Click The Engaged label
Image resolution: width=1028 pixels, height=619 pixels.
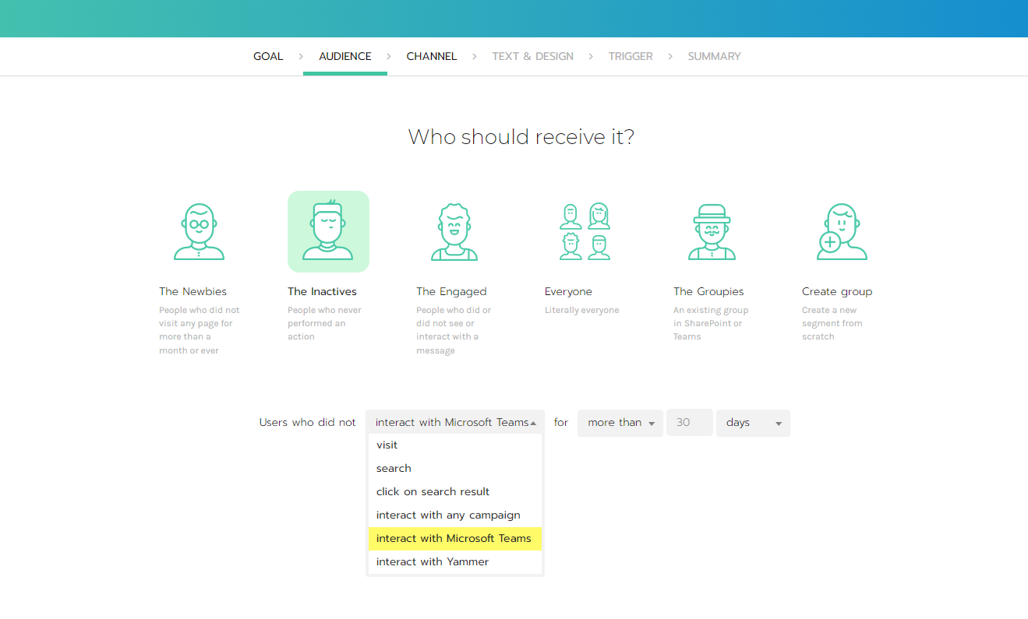(x=451, y=292)
